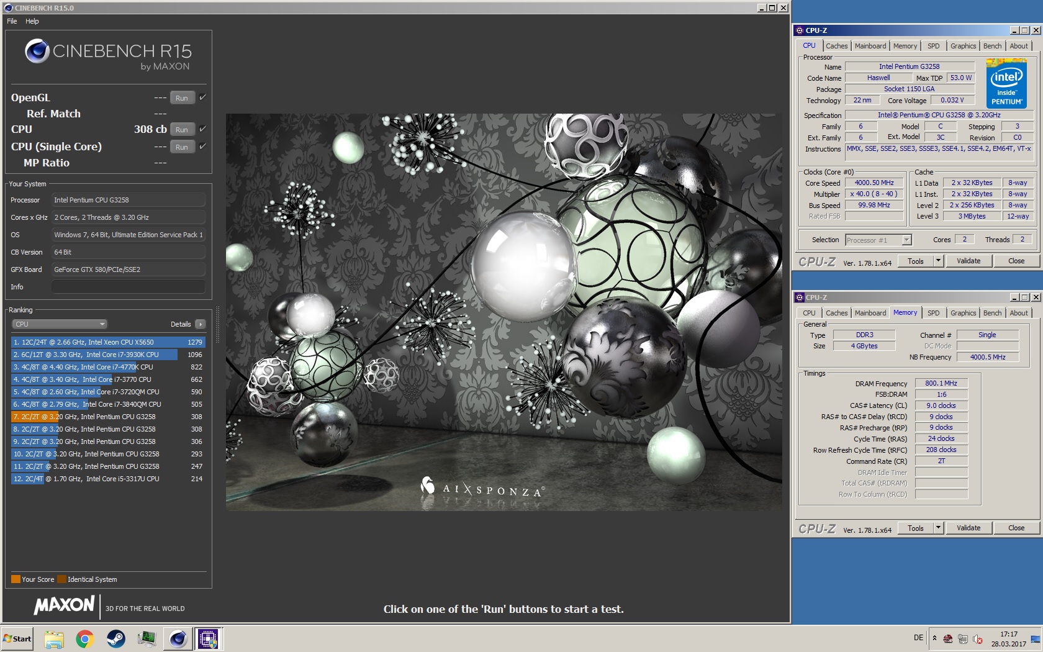1043x652 pixels.
Task: Switch to CPU tab in lower CPU-Z
Action: [809, 313]
